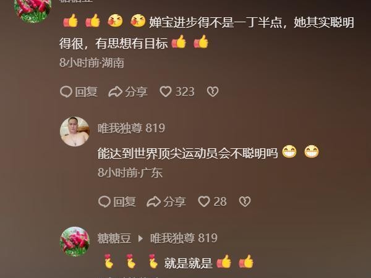The height and width of the screenshot is (278, 371).
Task: Click 分享 text under the 广东 comment
Action: (x=175, y=201)
